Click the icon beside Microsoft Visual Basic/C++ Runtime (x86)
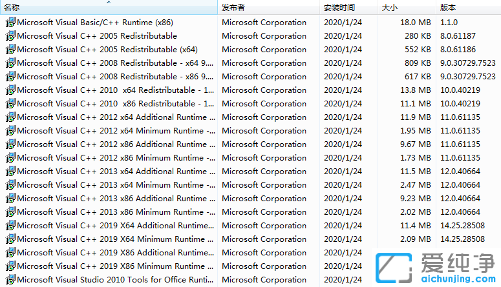This screenshot has height=287, width=501. pyautogui.click(x=10, y=23)
